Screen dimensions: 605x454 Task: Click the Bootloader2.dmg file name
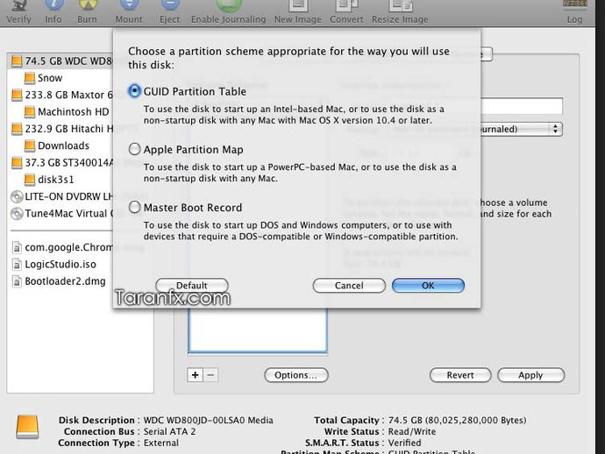point(65,281)
